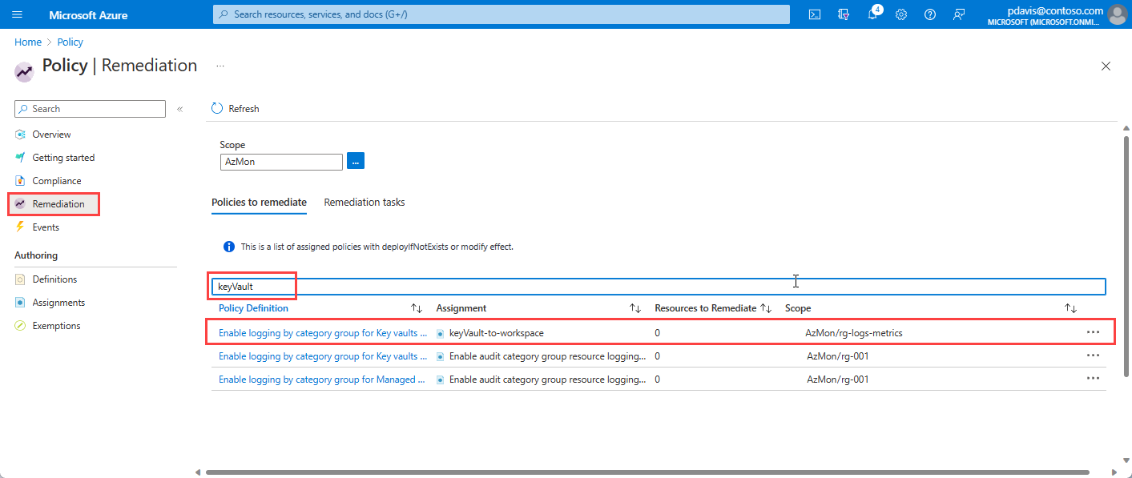1132x478 pixels.
Task: Click the keyVault-to-workspace assignment text
Action: 497,332
